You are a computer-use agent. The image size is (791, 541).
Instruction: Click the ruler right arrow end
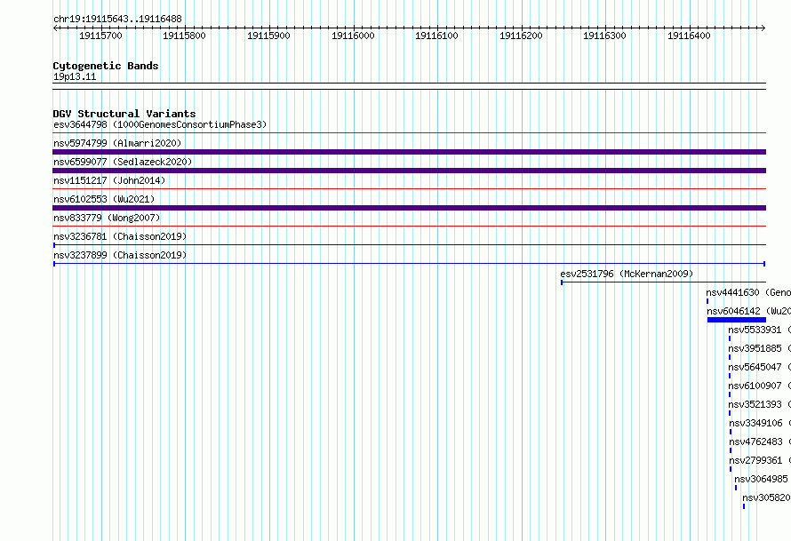coord(763,28)
